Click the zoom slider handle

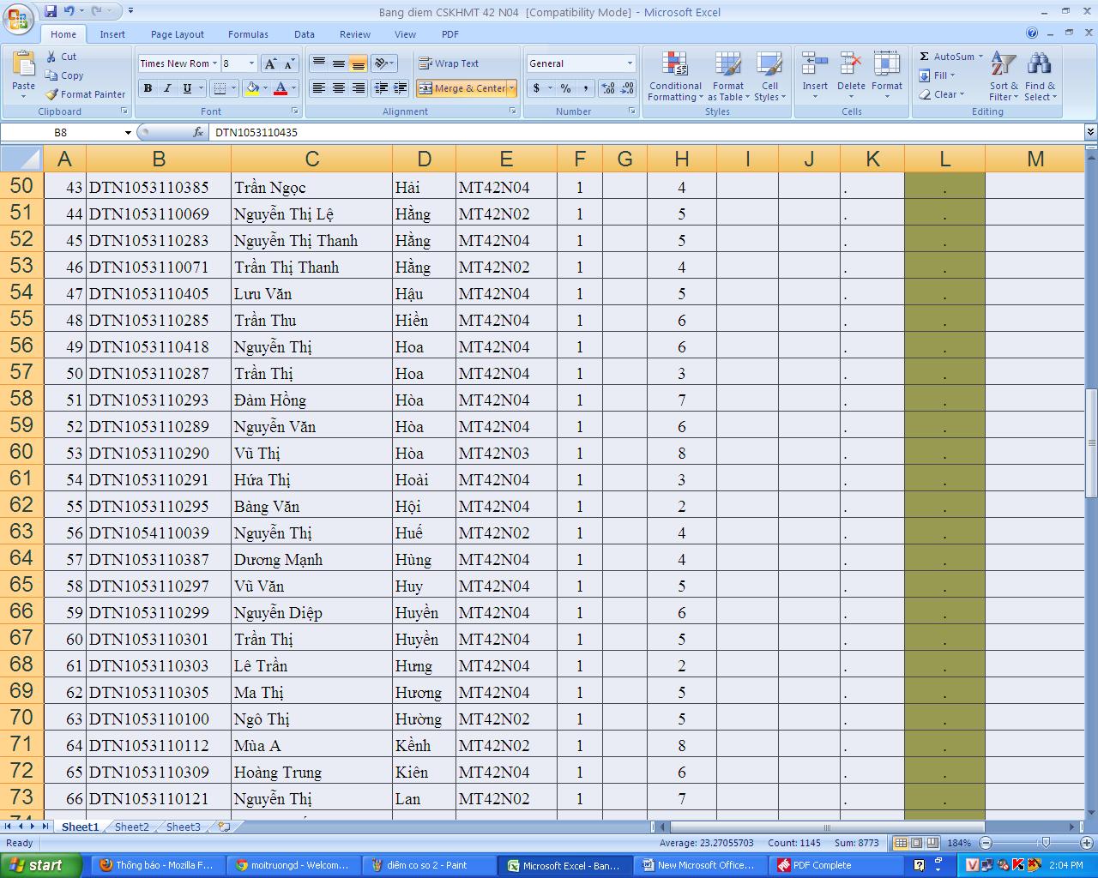point(1045,843)
